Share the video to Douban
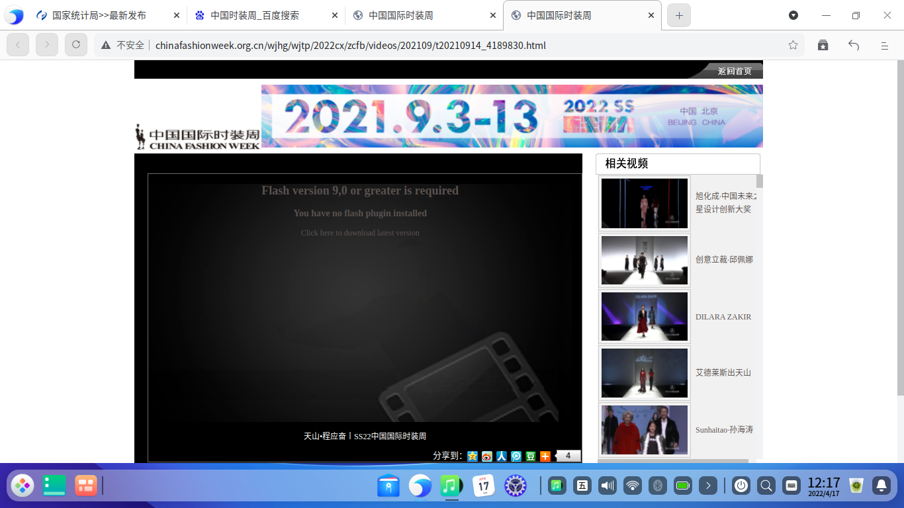904x508 pixels. tap(530, 456)
